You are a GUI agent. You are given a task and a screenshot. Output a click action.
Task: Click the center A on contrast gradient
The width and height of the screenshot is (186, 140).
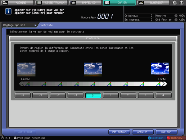93,84
